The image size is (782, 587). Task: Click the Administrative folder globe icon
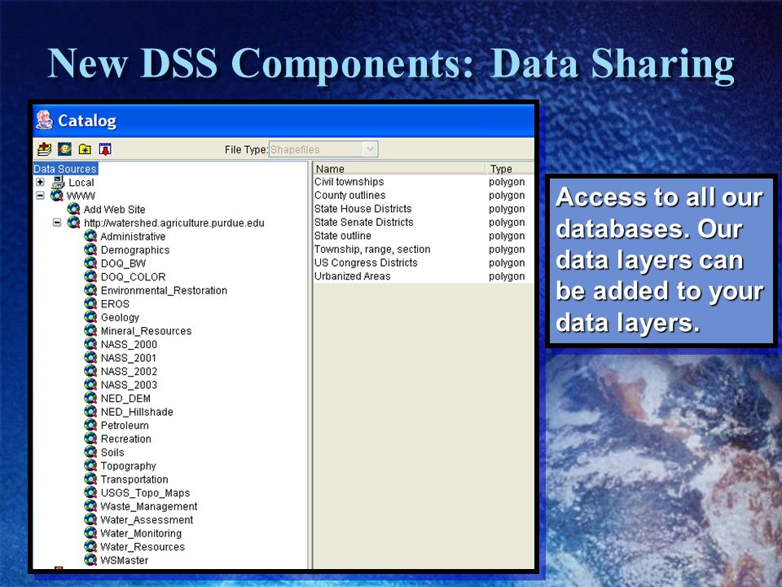click(90, 236)
